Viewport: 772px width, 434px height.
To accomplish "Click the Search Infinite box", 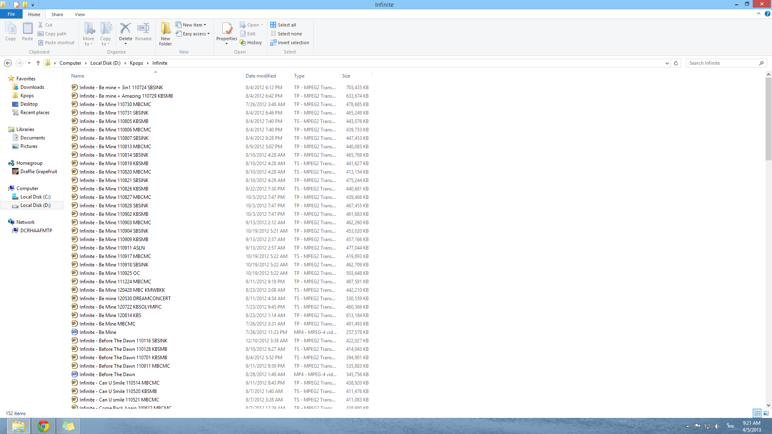I will [722, 63].
